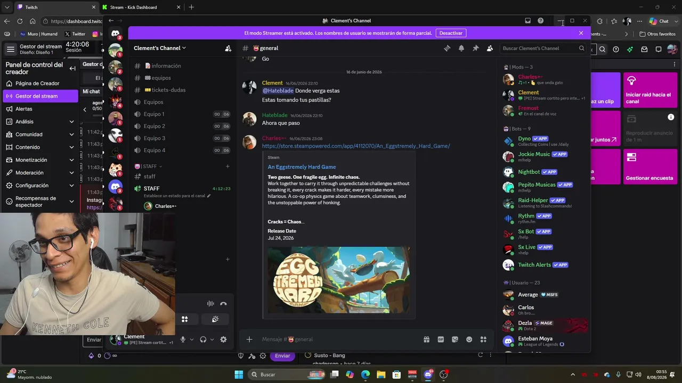Image resolution: width=682 pixels, height=383 pixels.
Task: Attach a file with the plus button
Action: [x=249, y=339]
